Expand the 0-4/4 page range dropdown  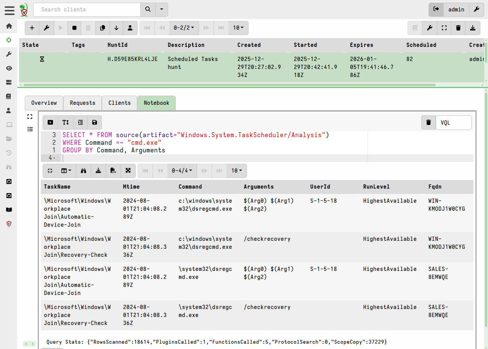182,171
